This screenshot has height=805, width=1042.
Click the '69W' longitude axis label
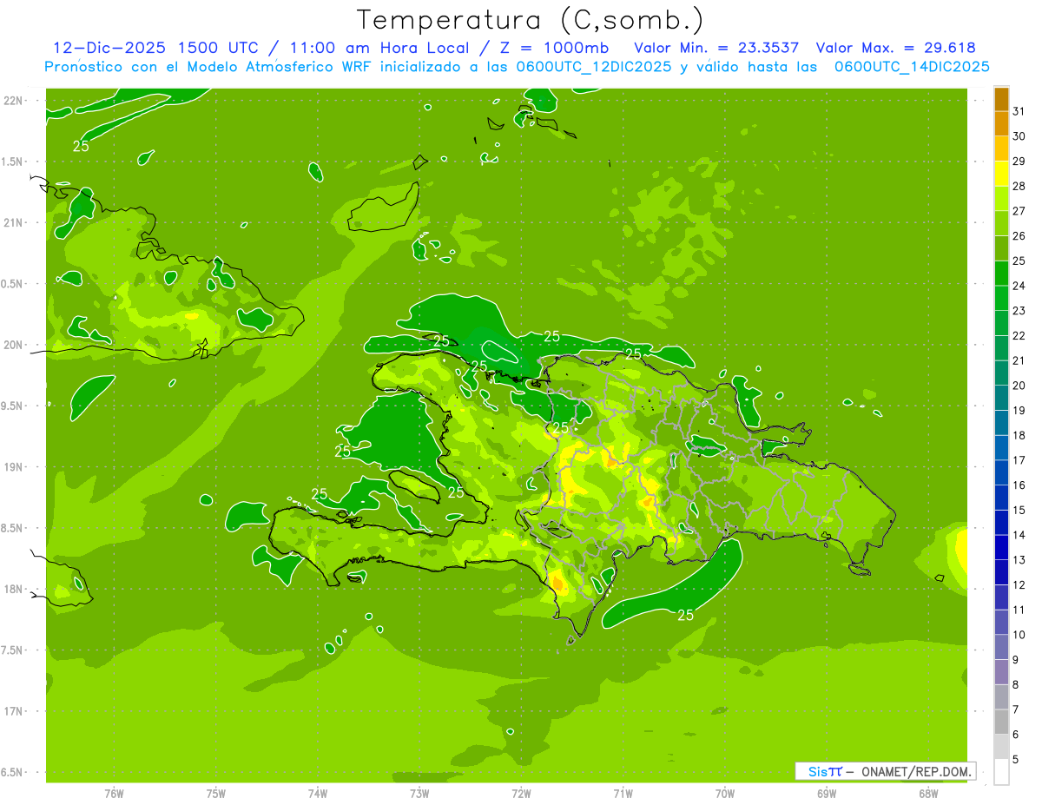pyautogui.click(x=827, y=794)
